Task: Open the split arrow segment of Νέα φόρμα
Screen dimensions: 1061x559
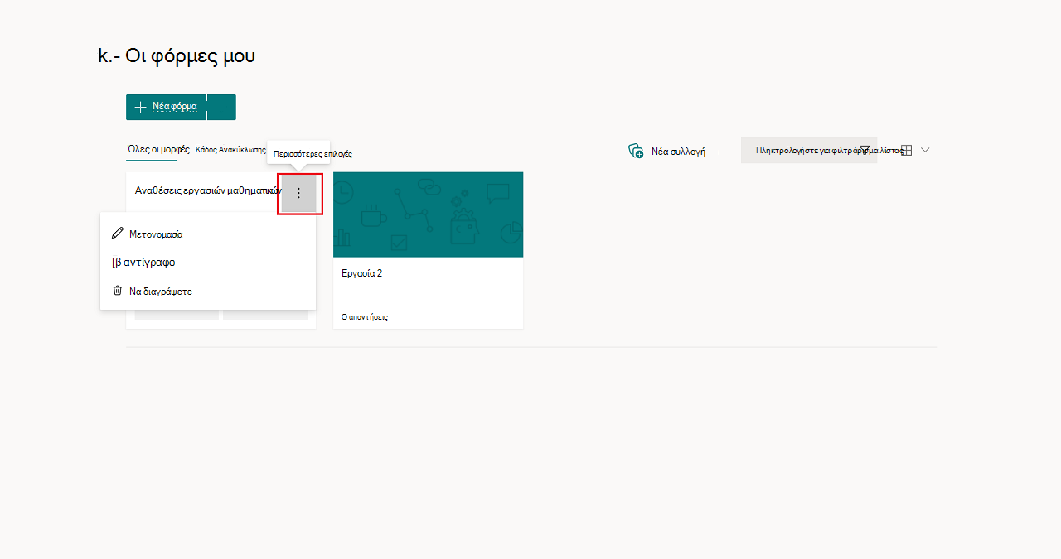Action: pyautogui.click(x=221, y=107)
